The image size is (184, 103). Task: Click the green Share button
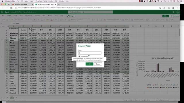(x=166, y=16)
